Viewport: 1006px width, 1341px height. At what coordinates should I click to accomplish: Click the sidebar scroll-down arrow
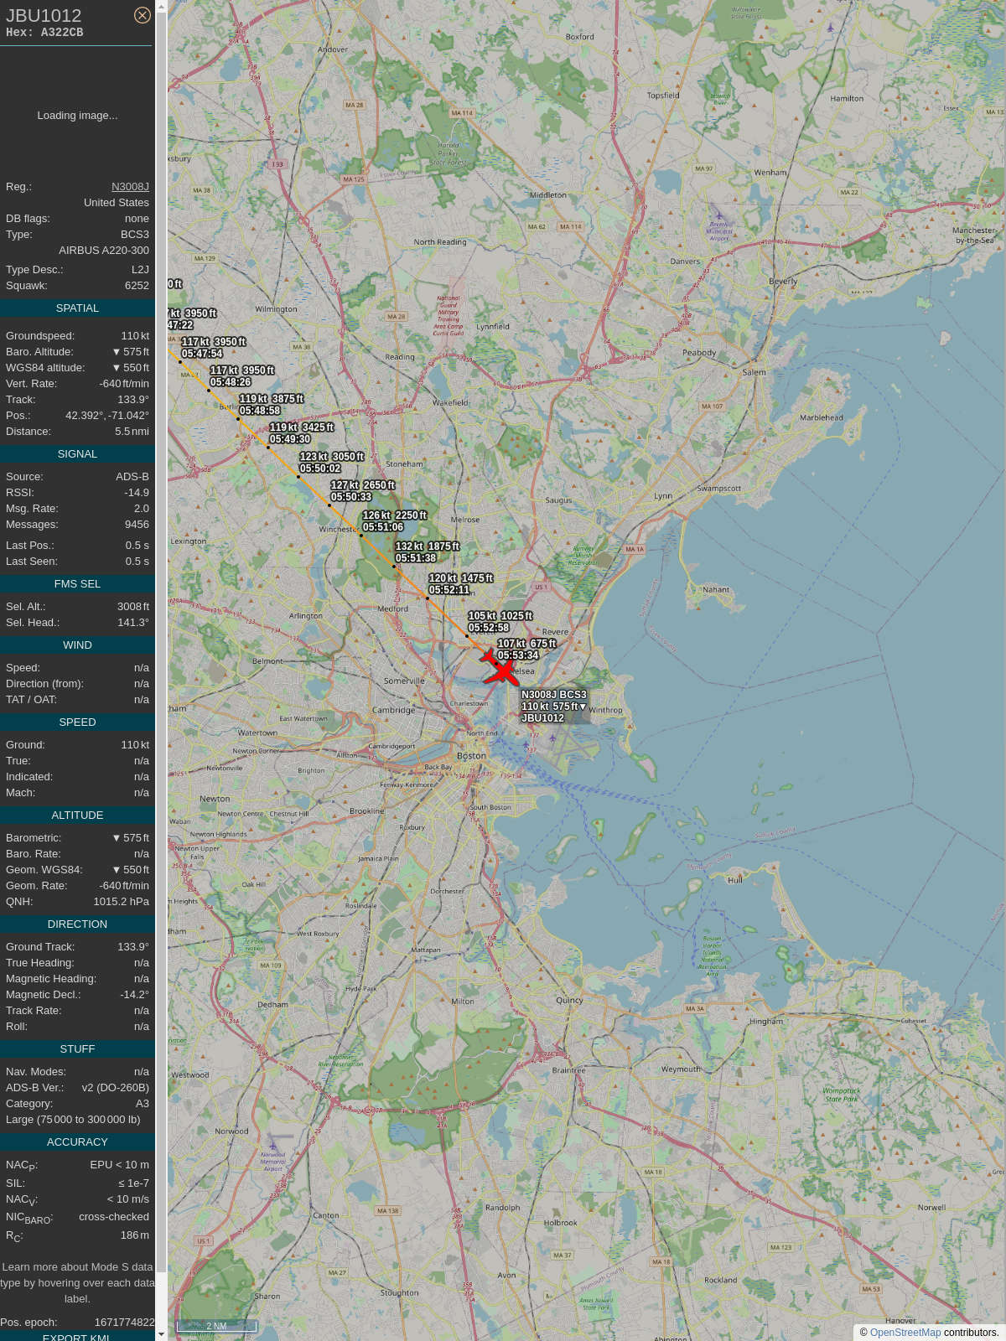tap(161, 1334)
